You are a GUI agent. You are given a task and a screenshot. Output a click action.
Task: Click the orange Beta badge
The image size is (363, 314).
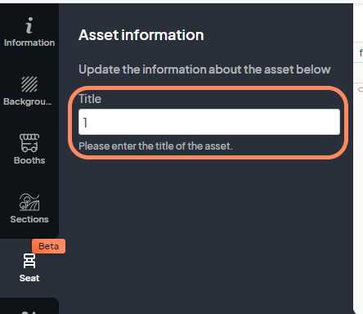pos(49,246)
